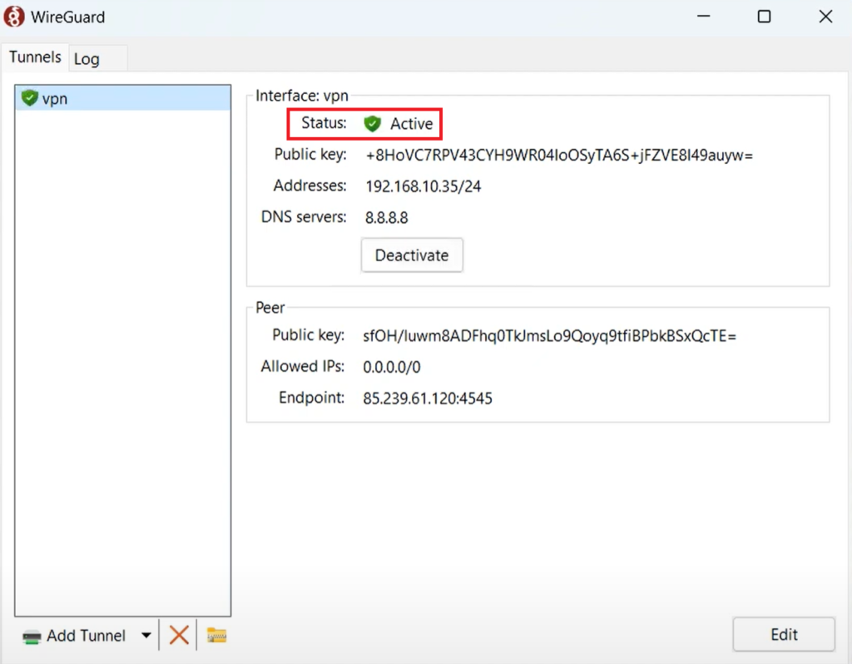
Task: Click the green shield icon beside vpn tunnel
Action: pyautogui.click(x=31, y=98)
